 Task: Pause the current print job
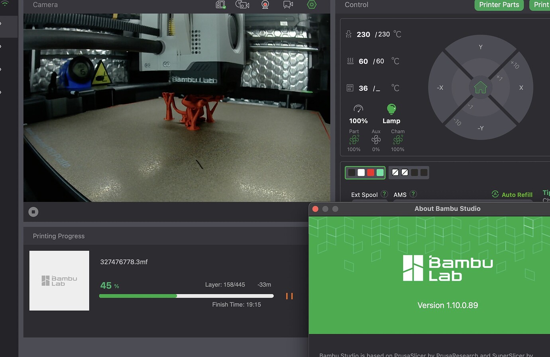pos(289,296)
